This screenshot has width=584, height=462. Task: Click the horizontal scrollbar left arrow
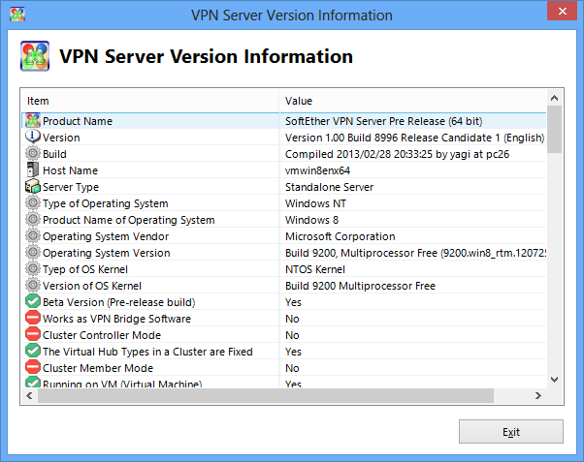point(29,395)
